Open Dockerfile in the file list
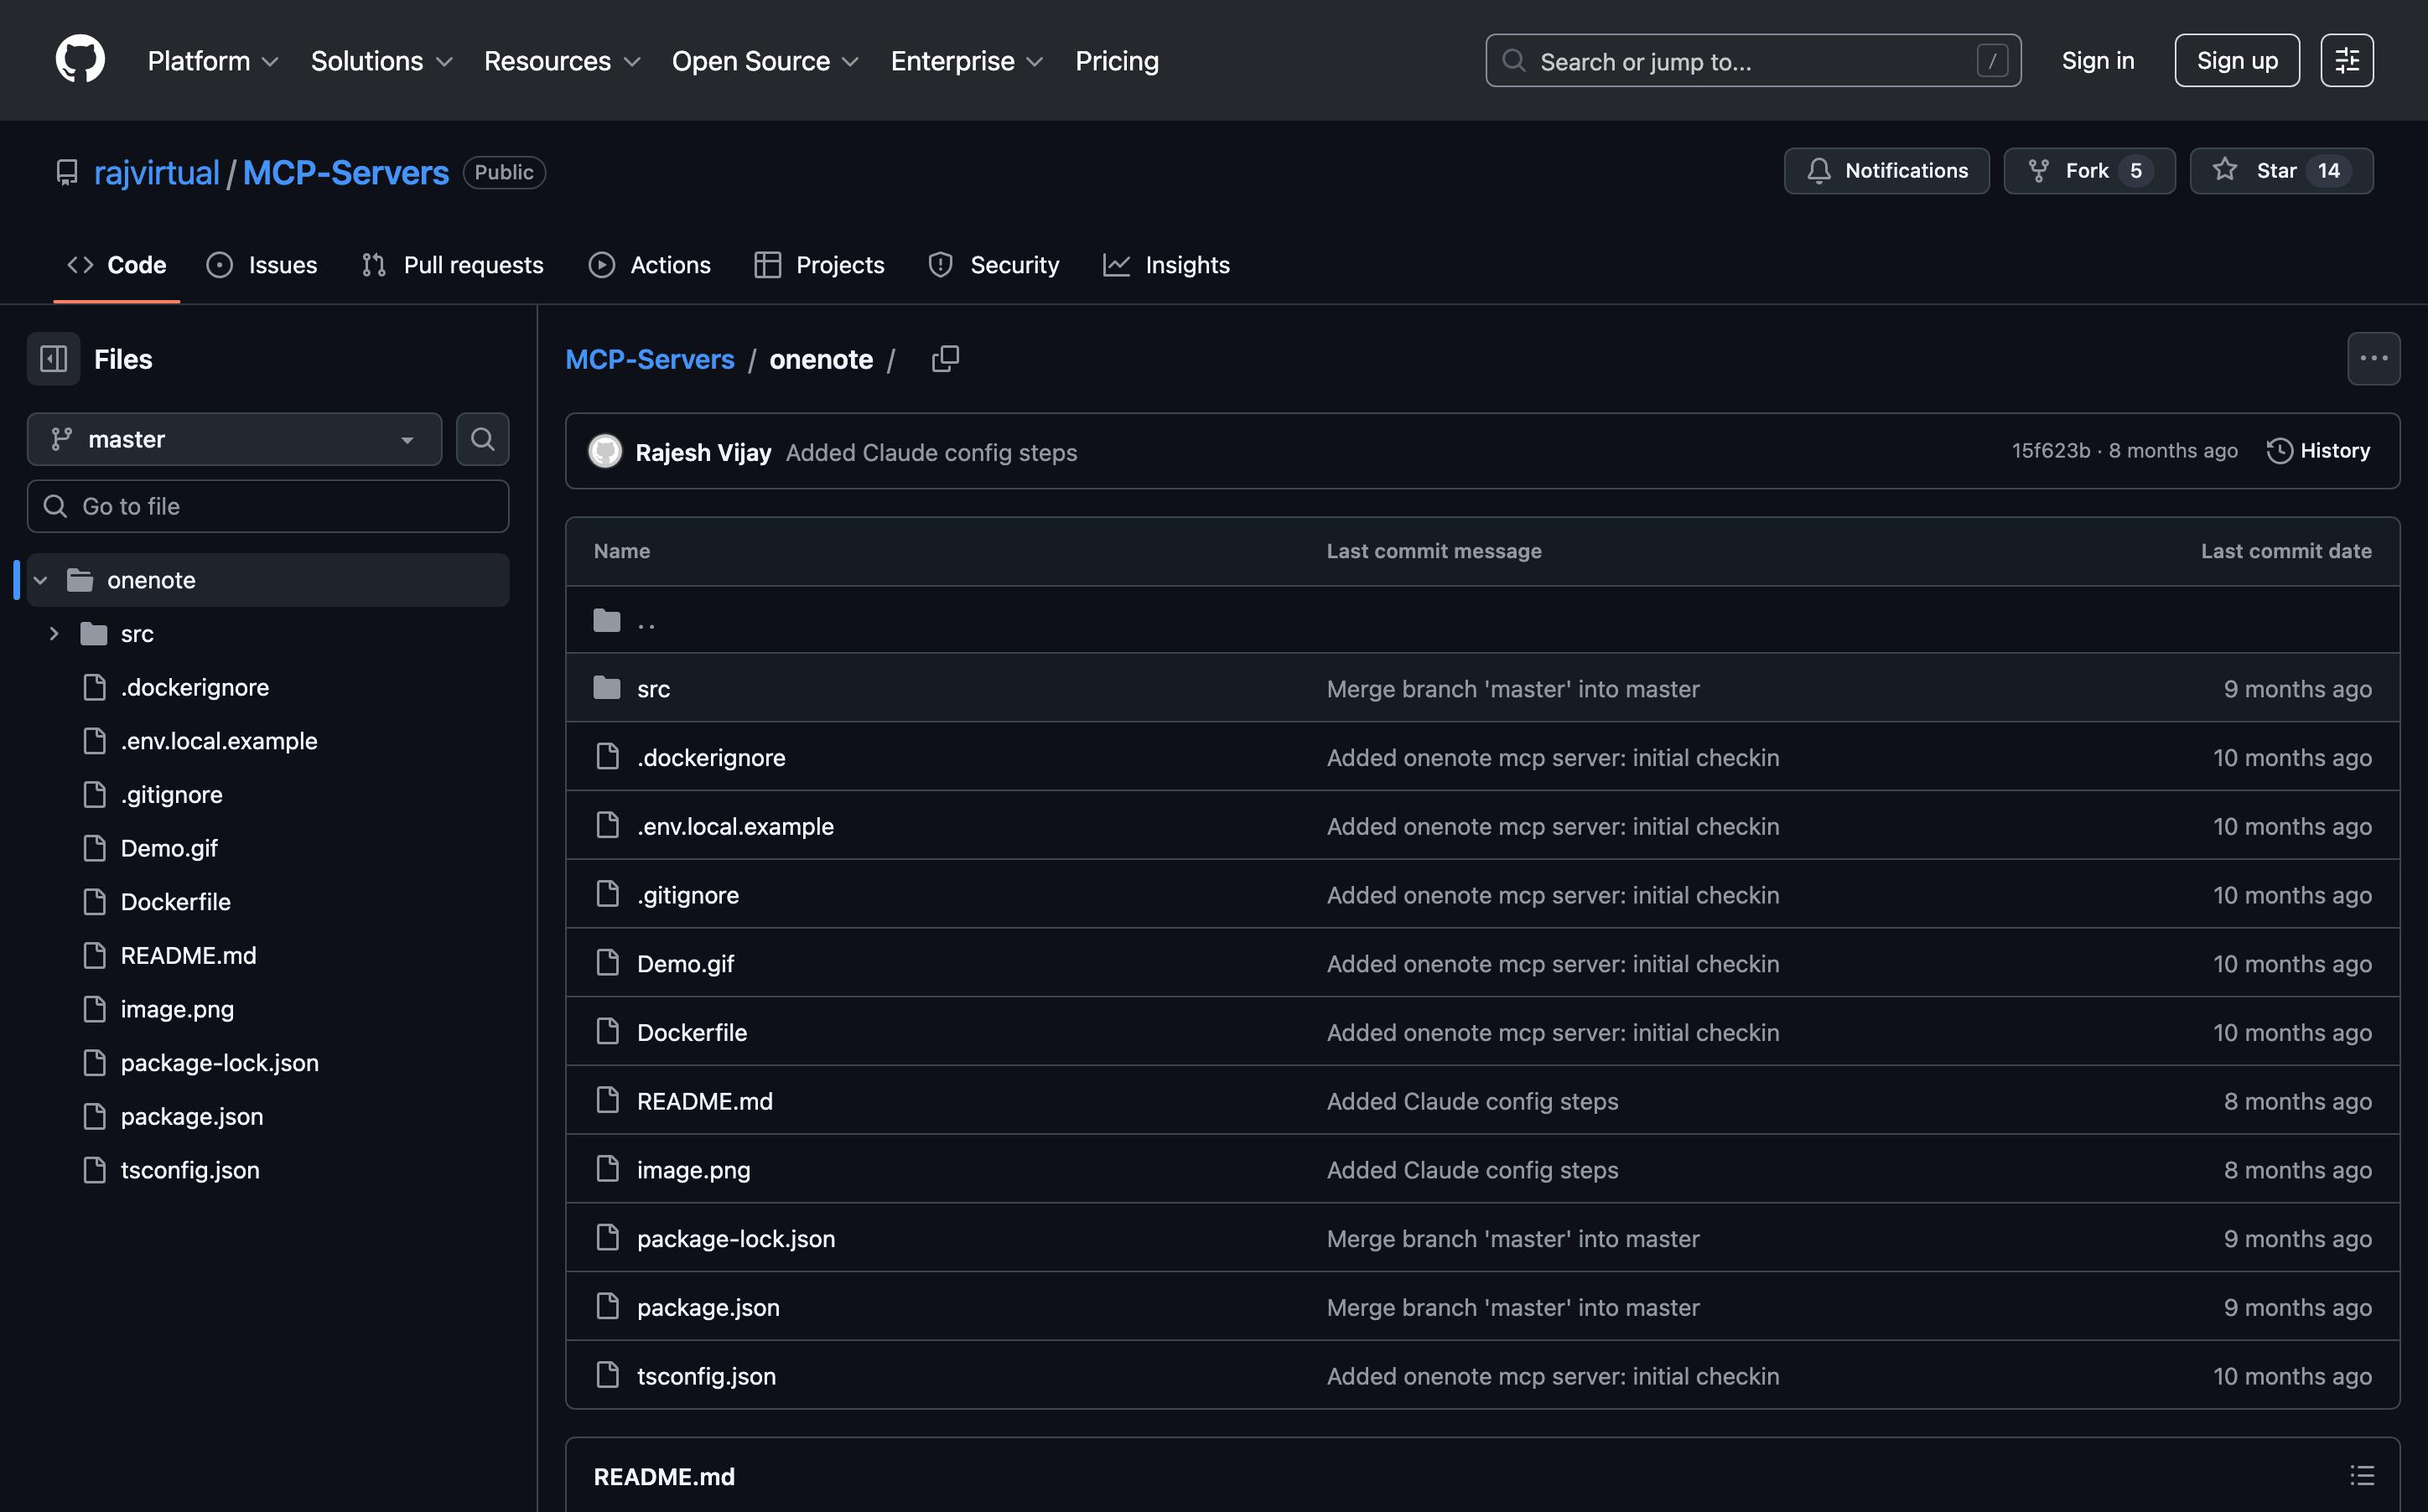Viewport: 2428px width, 1512px height. (x=691, y=1032)
